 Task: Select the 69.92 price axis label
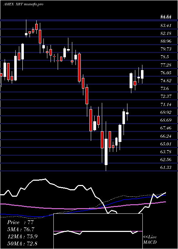point(166,112)
